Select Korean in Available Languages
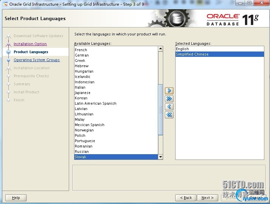 point(116,98)
